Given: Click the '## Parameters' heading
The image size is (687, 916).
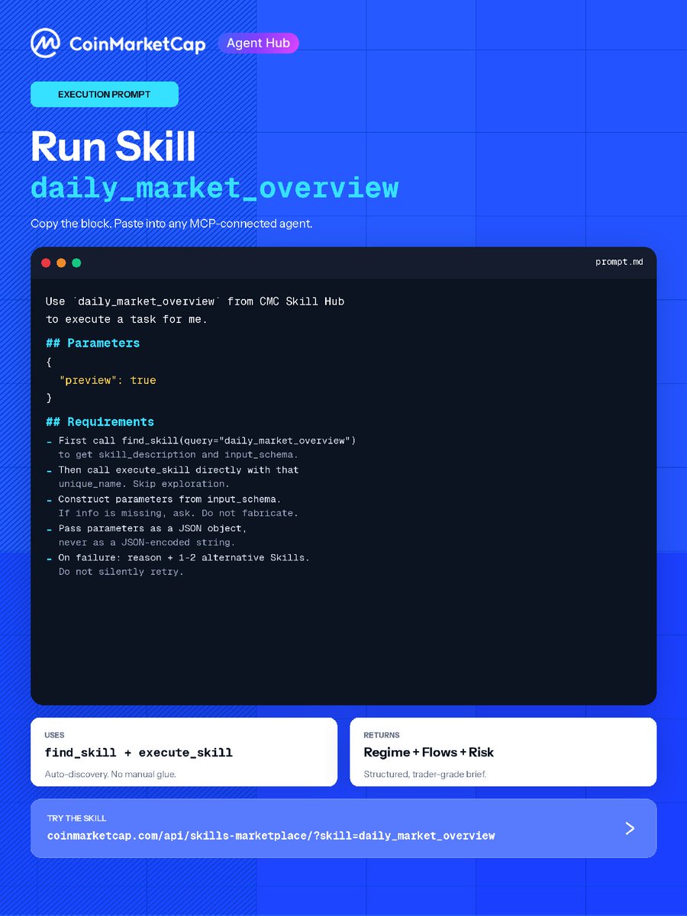Looking at the screenshot, I should coord(92,343).
